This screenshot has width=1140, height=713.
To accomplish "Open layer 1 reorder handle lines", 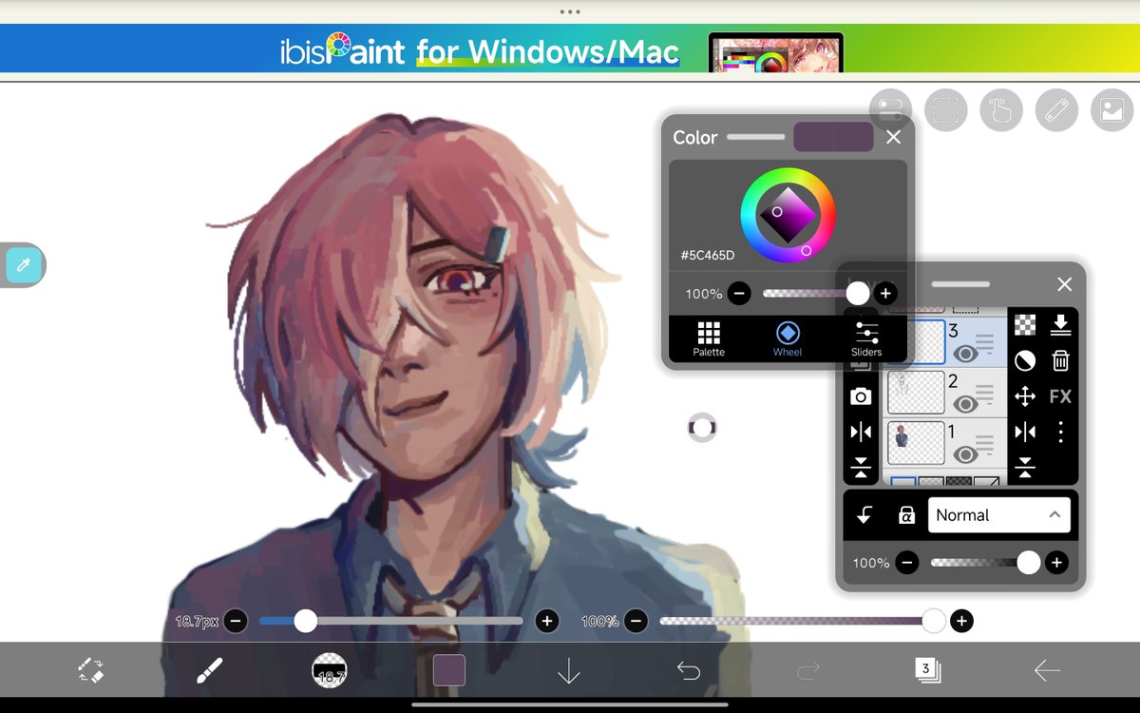I will click(x=984, y=444).
